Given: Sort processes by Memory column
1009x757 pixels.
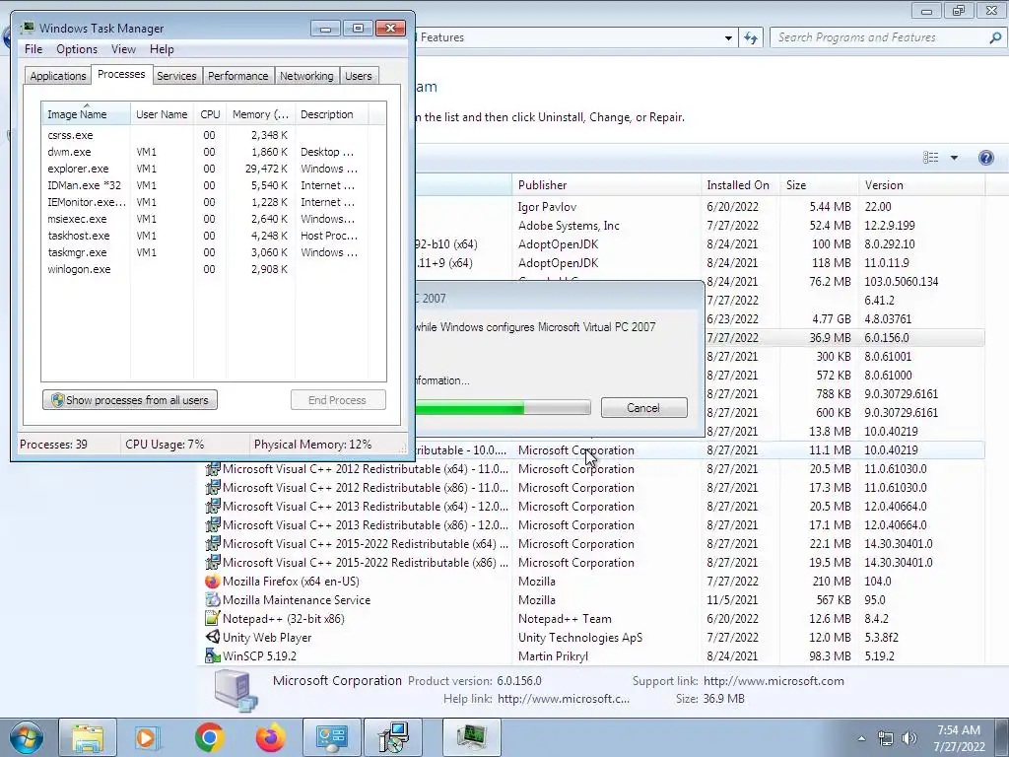Looking at the screenshot, I should (260, 114).
